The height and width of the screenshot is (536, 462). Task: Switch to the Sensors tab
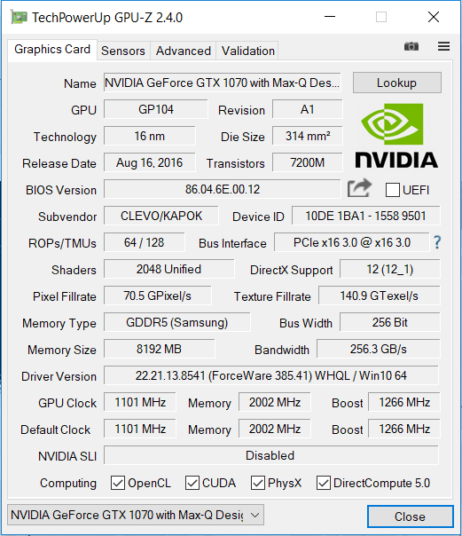click(123, 51)
